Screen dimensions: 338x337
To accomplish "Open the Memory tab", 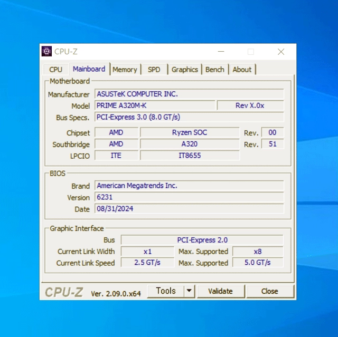I will tap(125, 70).
